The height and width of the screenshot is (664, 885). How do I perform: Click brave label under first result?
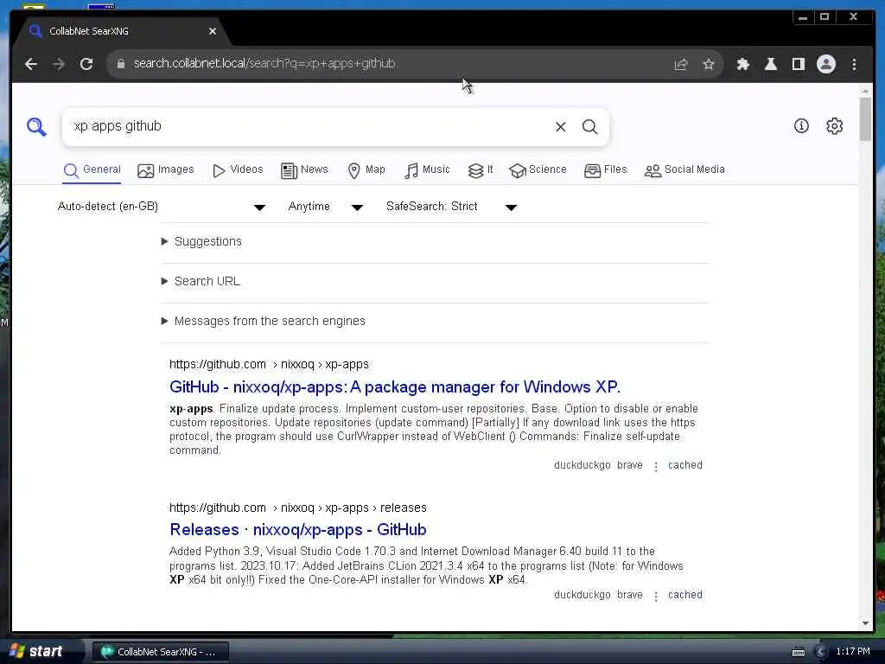630,465
